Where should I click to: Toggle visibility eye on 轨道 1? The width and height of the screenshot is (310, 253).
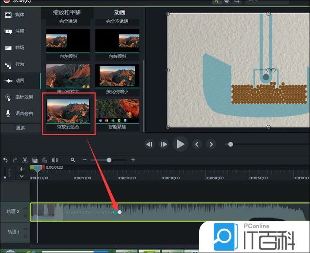point(25,229)
